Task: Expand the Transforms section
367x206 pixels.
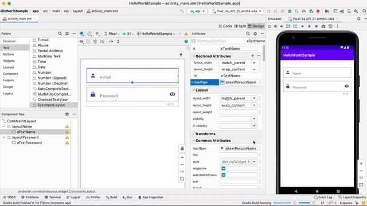Action: point(194,134)
